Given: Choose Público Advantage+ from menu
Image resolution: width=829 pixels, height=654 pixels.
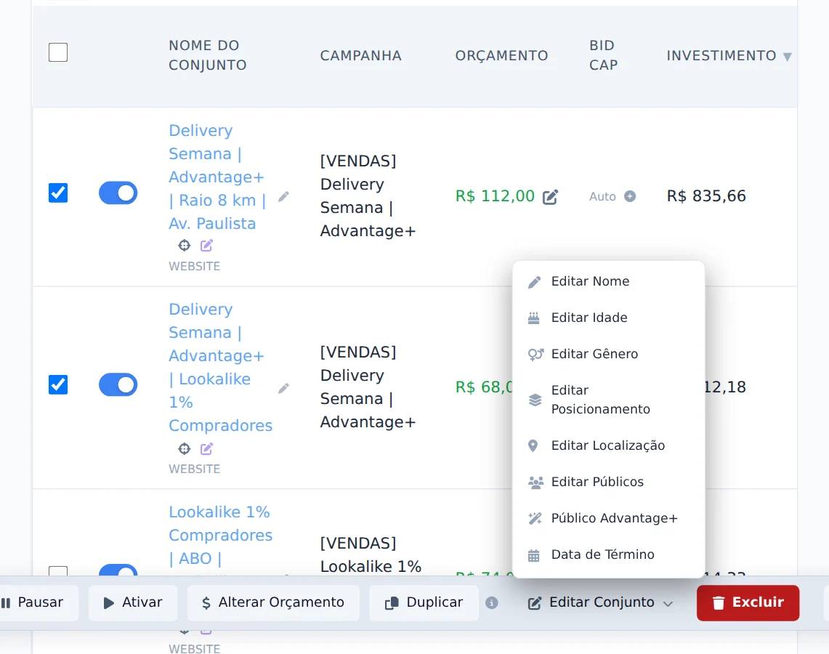Looking at the screenshot, I should [609, 518].
